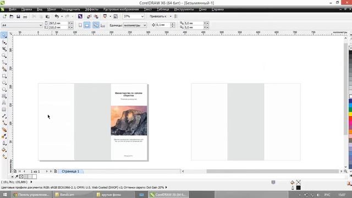
Task: Choose the no-color X swatch in palette
Action: coord(350,48)
